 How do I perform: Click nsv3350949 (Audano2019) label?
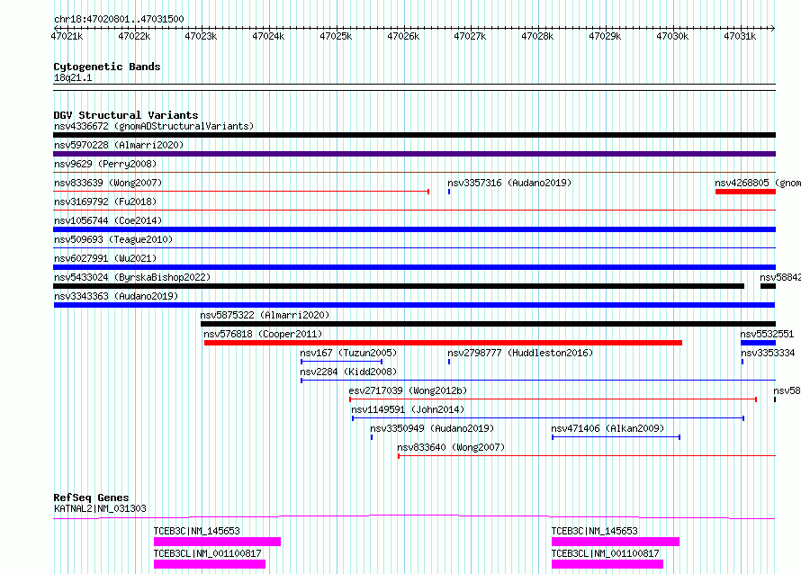[x=432, y=428]
